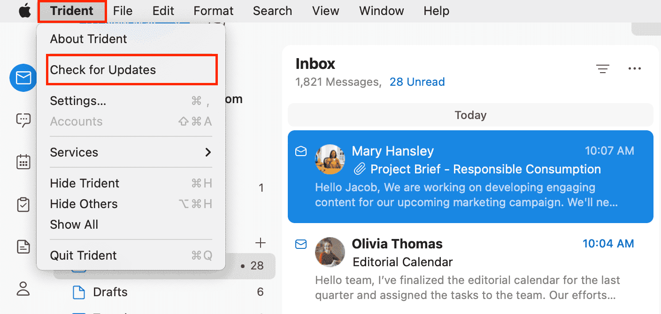Screen dimensions: 661x314
Task: Open the Calendar sidebar icon
Action: click(x=23, y=162)
